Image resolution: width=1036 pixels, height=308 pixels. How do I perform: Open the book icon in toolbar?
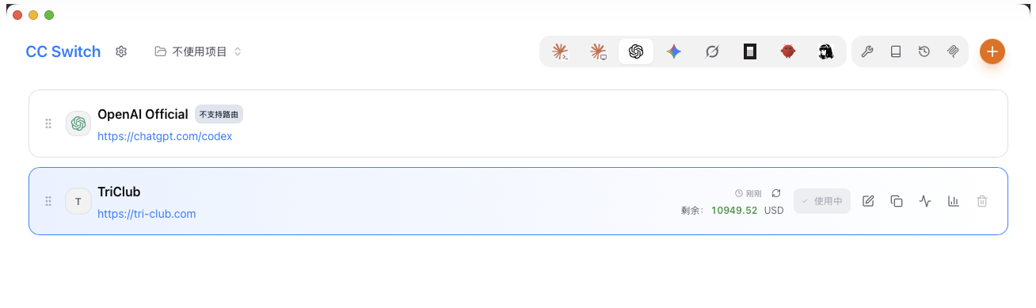(x=896, y=52)
